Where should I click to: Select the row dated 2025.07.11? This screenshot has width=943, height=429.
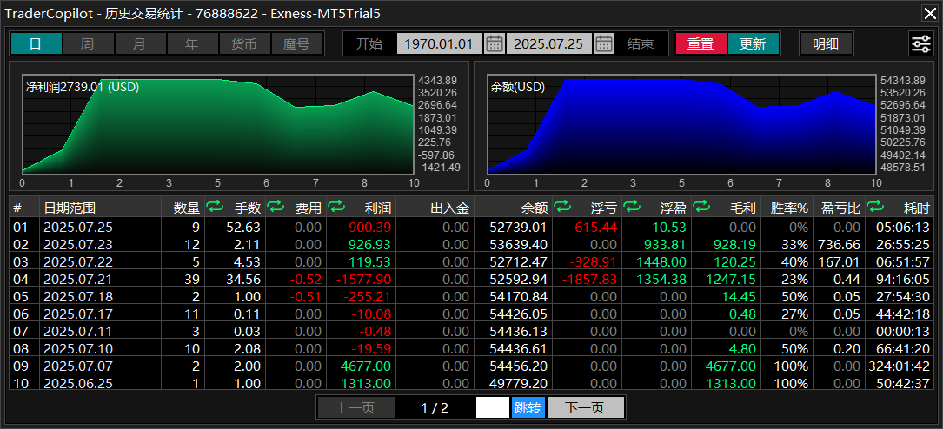471,331
